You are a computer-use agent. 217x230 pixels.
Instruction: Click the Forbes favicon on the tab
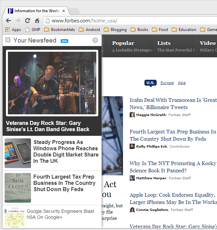(x=11, y=11)
